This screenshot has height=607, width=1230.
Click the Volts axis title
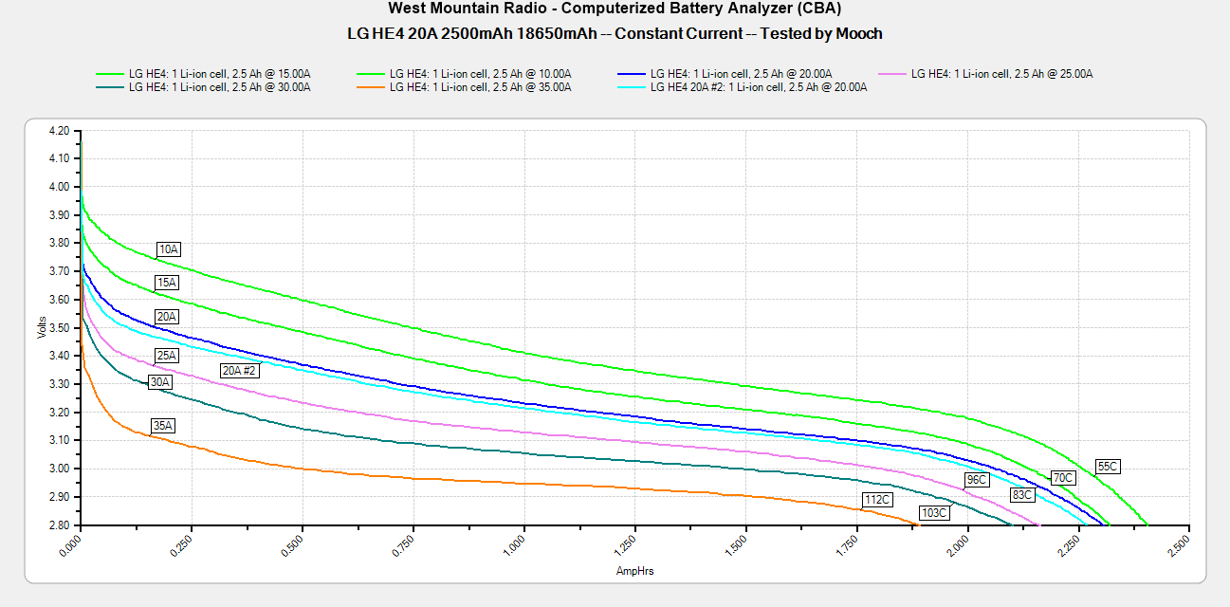[42, 327]
